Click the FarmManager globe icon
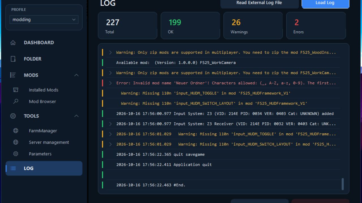This screenshot has height=203, width=362. point(16,131)
